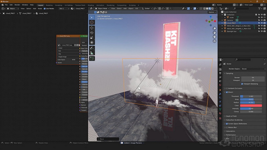
Task: Toggle Viewport Denoising checkbox
Action: click(242, 84)
